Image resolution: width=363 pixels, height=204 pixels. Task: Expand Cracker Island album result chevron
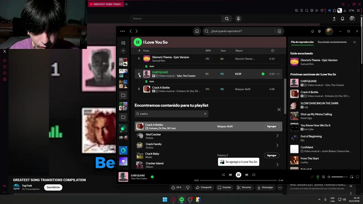(x=277, y=165)
